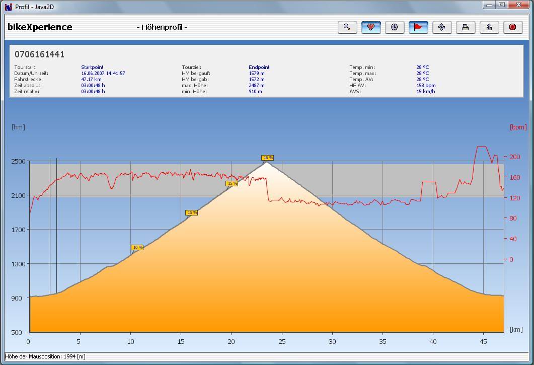Click the refresh arrows icon

point(441,27)
